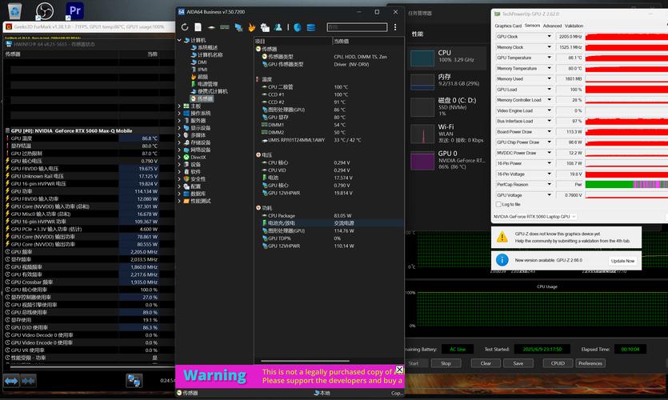Viewport: 668px width, 400px height.
Task: Enable the Log to file checkbox
Action: [499, 205]
